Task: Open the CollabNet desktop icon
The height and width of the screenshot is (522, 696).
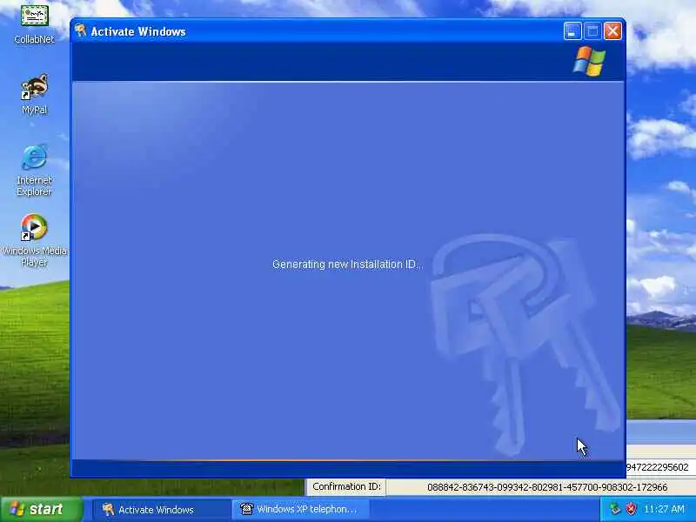Action: (34, 23)
